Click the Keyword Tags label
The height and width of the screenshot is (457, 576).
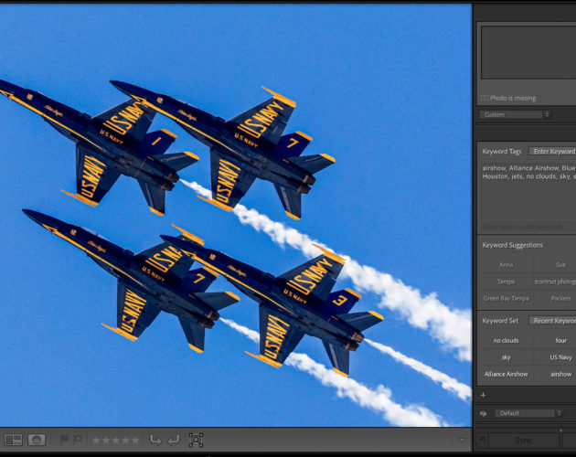[502, 152]
